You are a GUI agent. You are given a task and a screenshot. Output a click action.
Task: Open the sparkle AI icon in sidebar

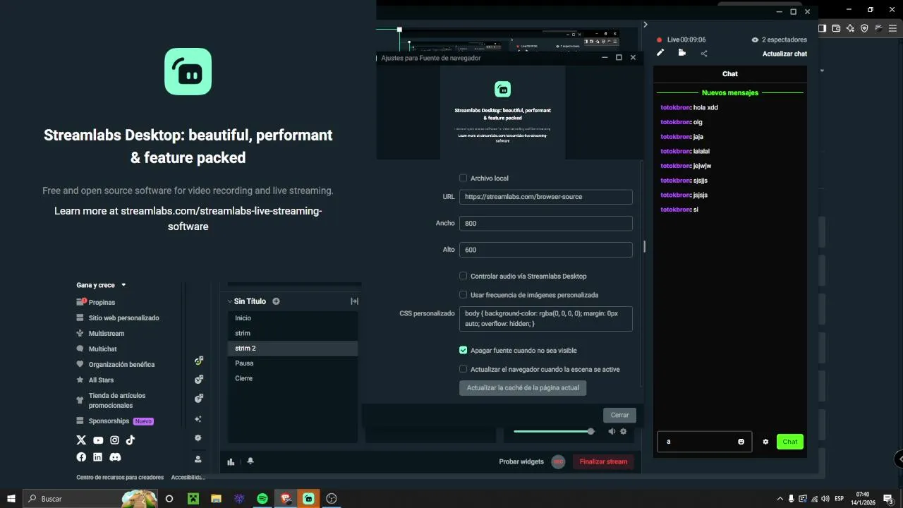[x=198, y=419]
